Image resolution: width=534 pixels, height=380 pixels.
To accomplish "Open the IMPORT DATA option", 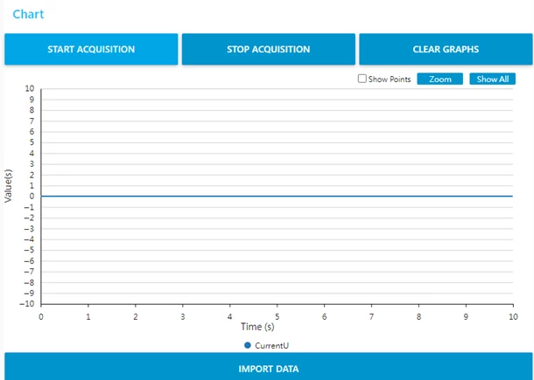I will pos(269,367).
